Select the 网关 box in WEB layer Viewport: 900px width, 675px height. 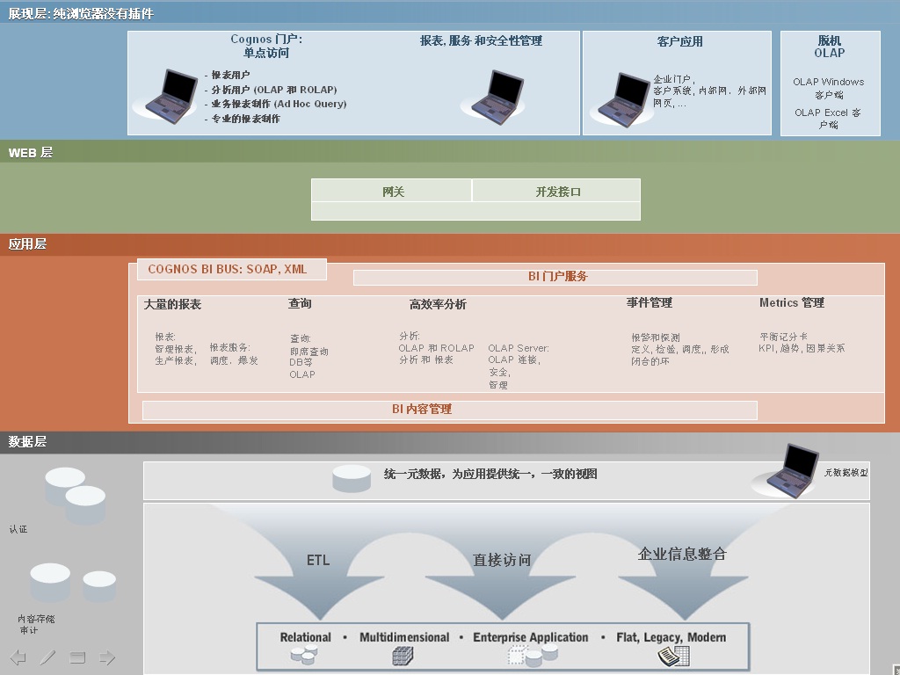click(x=392, y=191)
